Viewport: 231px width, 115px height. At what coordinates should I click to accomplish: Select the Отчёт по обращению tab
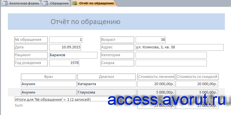(x=94, y=3)
